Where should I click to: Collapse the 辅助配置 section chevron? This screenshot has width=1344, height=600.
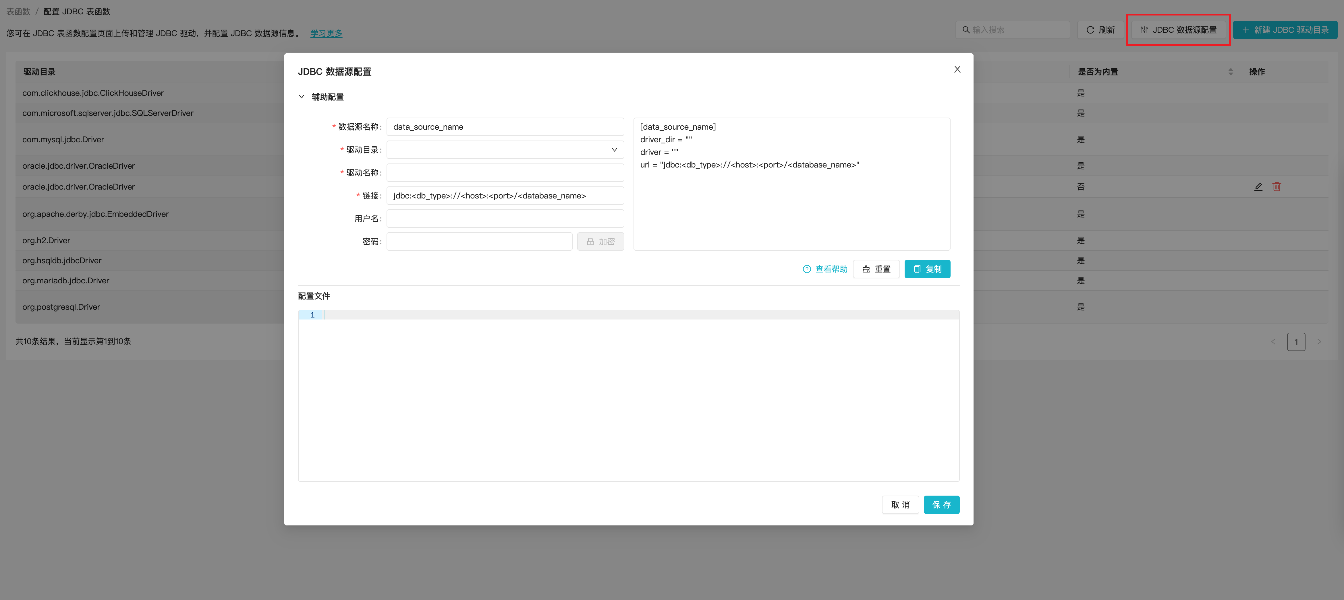click(x=302, y=96)
